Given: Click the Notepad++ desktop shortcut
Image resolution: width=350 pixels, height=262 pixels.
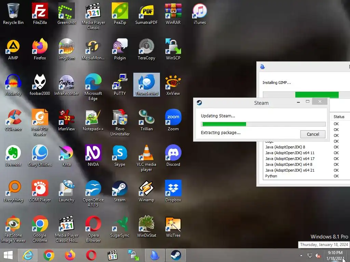Looking at the screenshot, I should click(x=93, y=120).
